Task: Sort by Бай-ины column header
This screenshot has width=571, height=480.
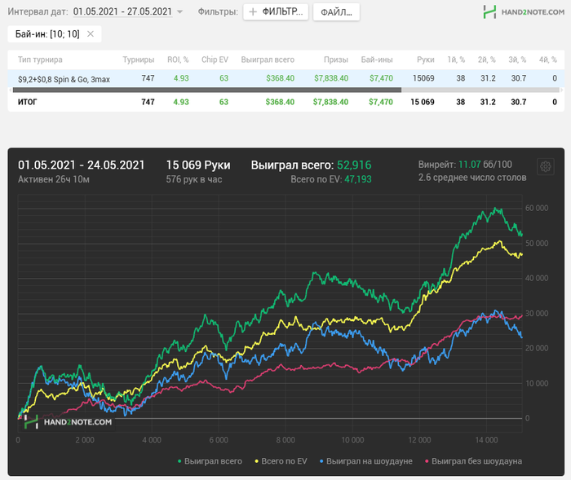Action: [377, 59]
